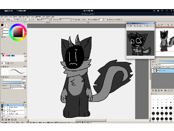
Task: Pick the cyan swatch in the Palette panel
Action: pos(11,56)
